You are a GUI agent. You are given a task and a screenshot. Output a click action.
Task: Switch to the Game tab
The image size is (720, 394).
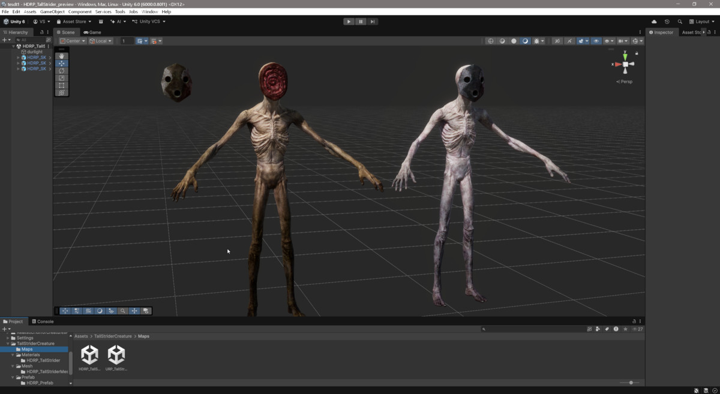click(92, 32)
